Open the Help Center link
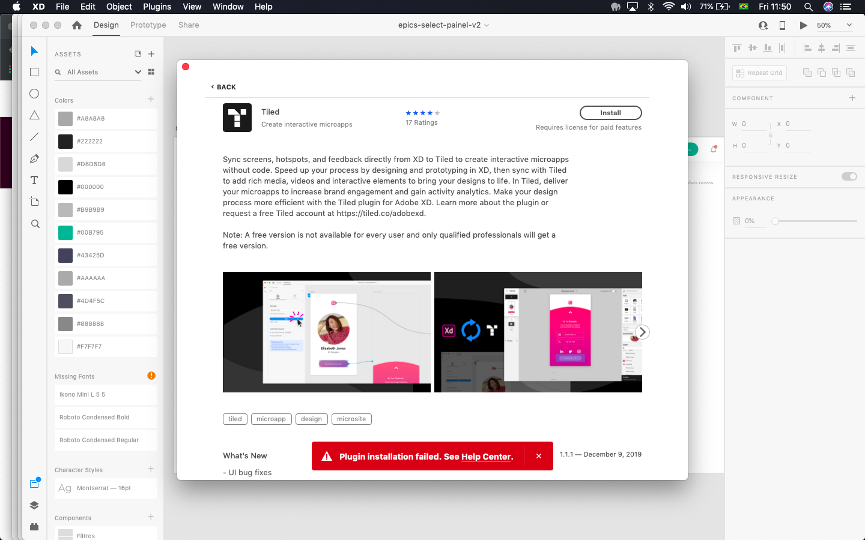The image size is (865, 540). [487, 456]
